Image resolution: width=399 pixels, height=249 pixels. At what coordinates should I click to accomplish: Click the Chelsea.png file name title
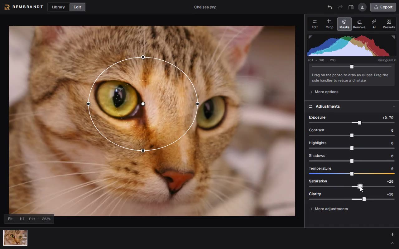[x=205, y=7]
